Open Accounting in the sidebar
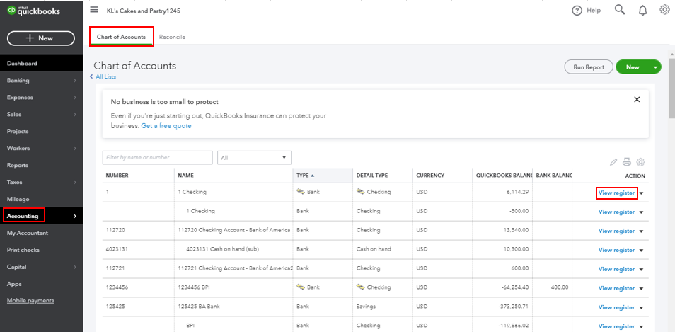This screenshot has height=332, width=675. [41, 216]
